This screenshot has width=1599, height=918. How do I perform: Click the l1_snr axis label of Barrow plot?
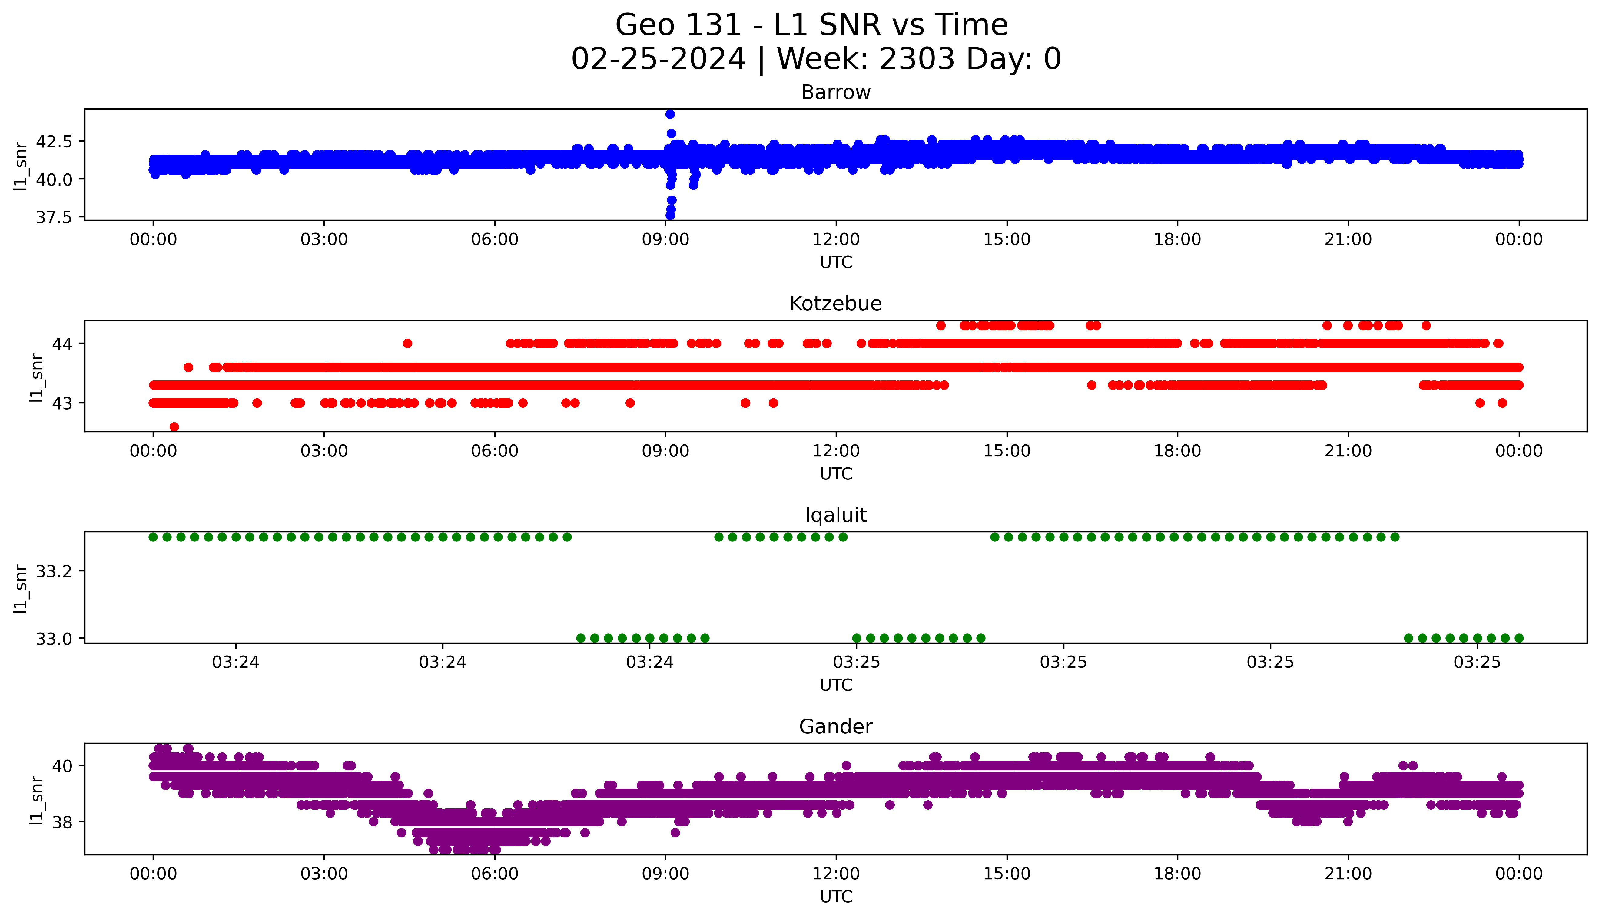click(x=20, y=166)
